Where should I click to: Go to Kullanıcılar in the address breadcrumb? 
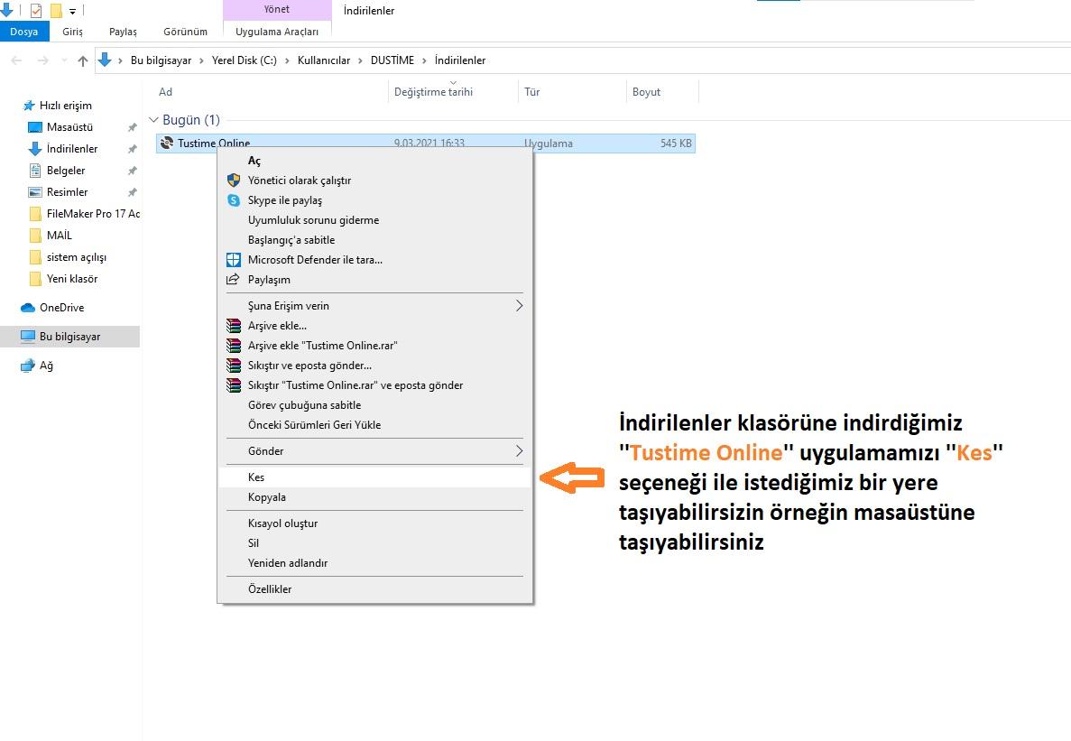(324, 60)
